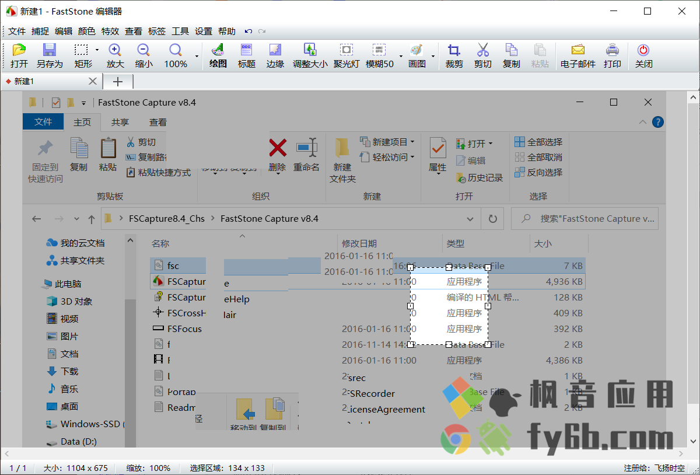Image resolution: width=700 pixels, height=475 pixels.
Task: Click Zoom Out (缩小) magnifier icon
Action: tap(143, 55)
